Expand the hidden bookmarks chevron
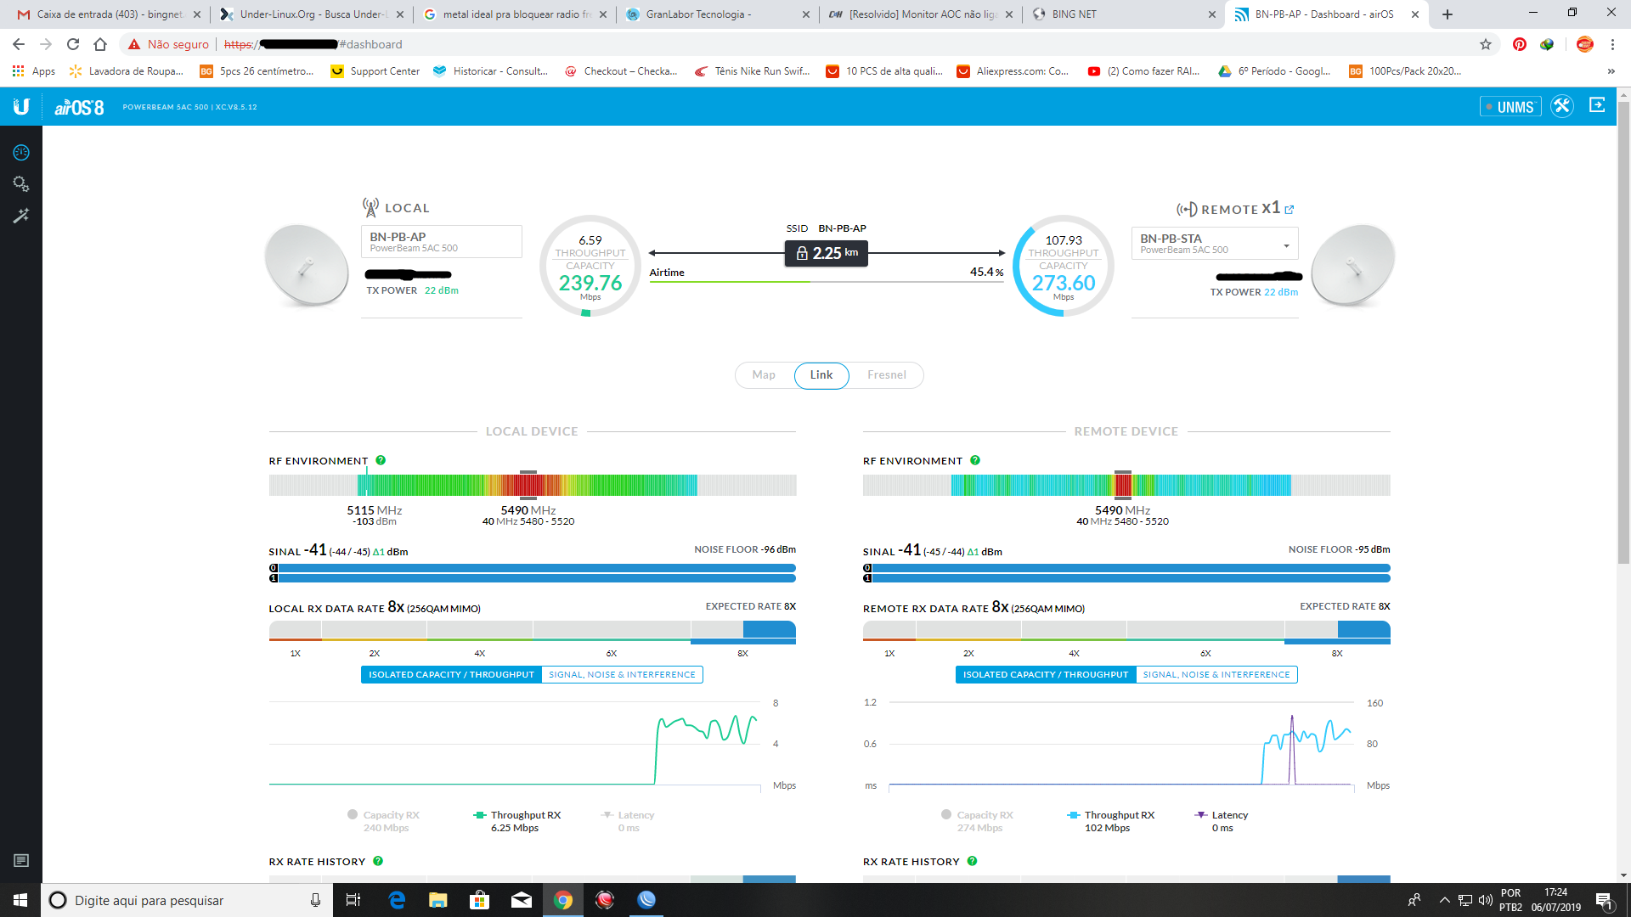 (x=1611, y=71)
